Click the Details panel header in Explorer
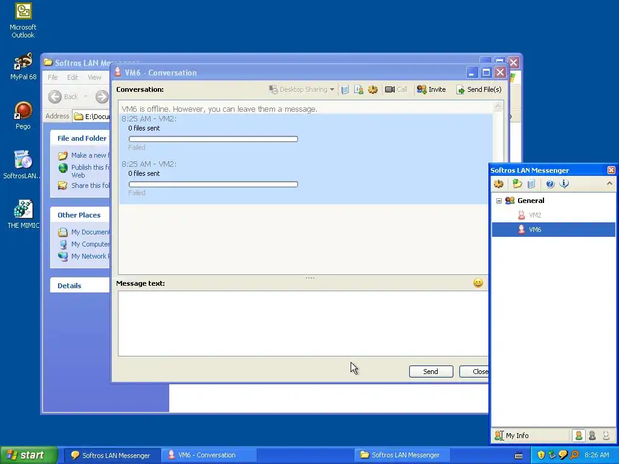Image resolution: width=619 pixels, height=464 pixels. (80, 286)
